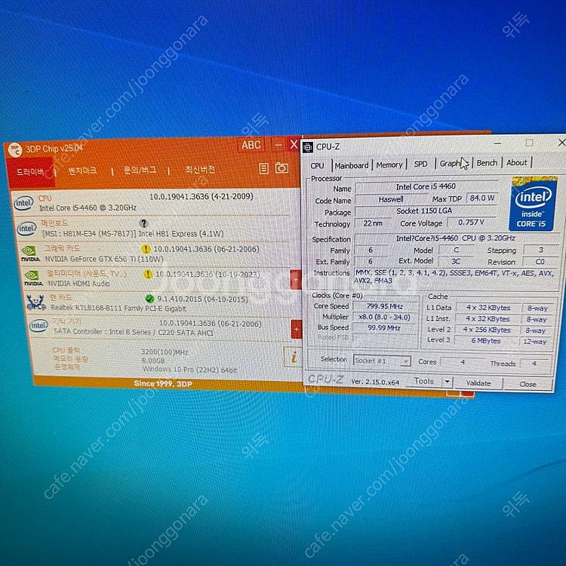Screen dimensions: 566x566
Task: Switch to the CPU tab in CPU-Z
Action: point(317,166)
